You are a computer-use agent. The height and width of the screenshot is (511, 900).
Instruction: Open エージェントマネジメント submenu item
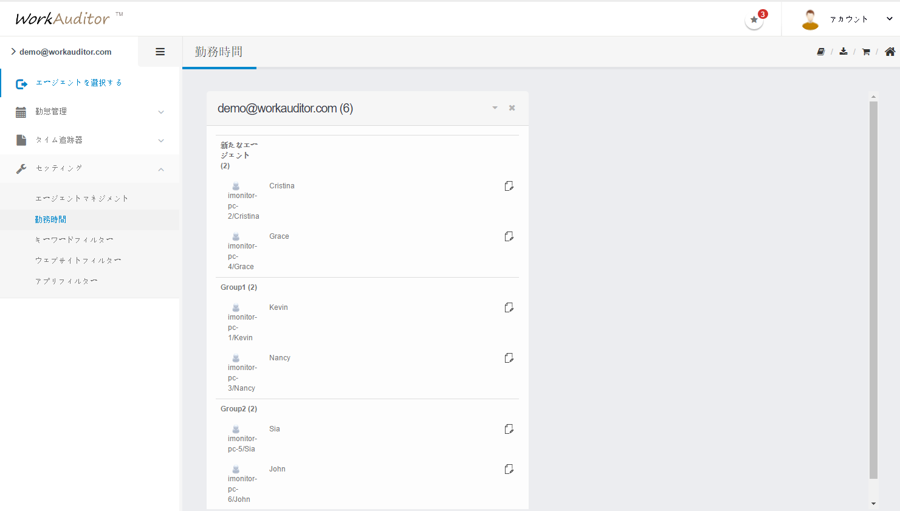(x=82, y=198)
